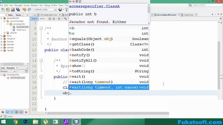Click the Redo toolbar icon
The height and width of the screenshot is (125, 223).
[29, 10]
